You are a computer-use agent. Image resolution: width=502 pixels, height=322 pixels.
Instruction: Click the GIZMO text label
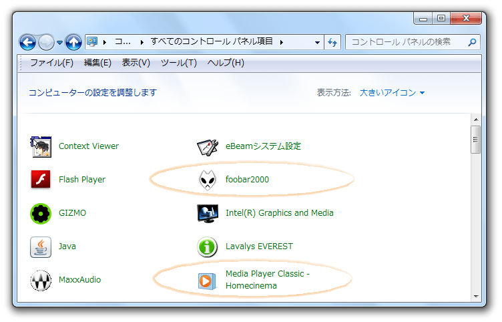tap(72, 213)
